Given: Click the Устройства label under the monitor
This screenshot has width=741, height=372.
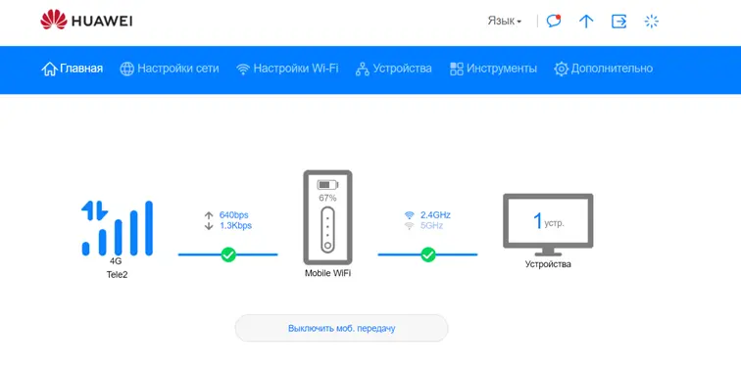Looking at the screenshot, I should 548,264.
